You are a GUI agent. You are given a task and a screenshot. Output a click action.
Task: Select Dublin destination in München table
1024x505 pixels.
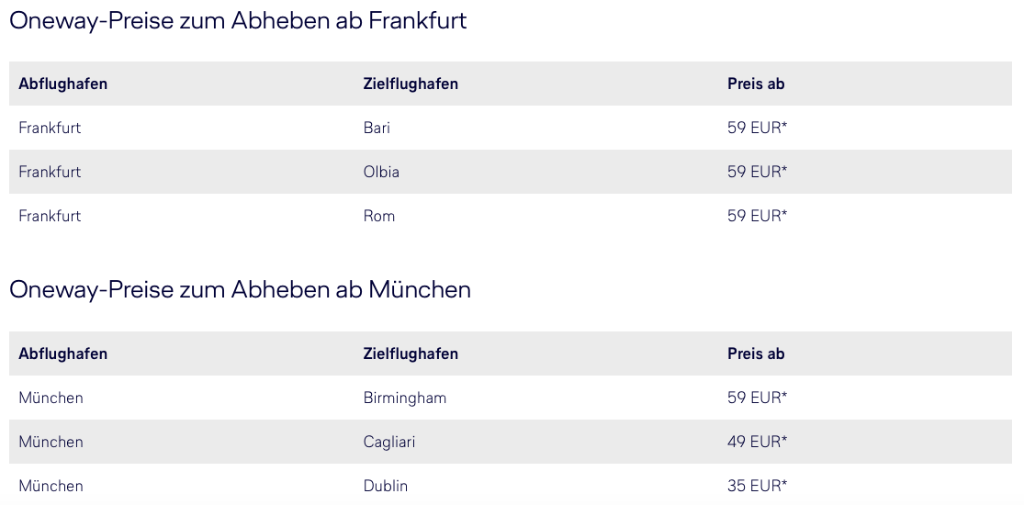tap(386, 486)
